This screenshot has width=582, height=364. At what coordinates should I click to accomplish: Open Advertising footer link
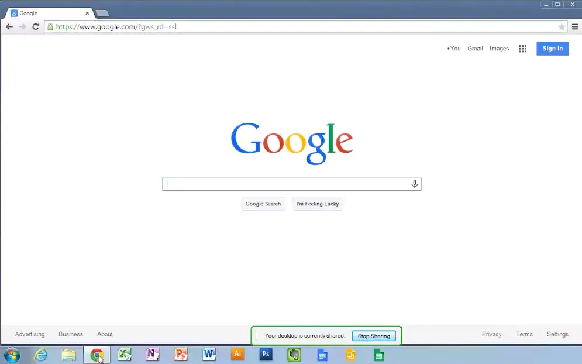[x=30, y=334]
